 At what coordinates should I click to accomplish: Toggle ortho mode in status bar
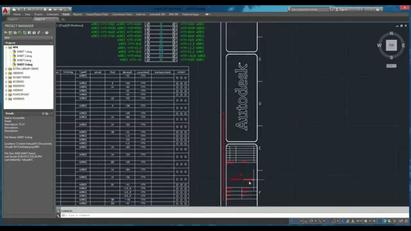(x=306, y=221)
